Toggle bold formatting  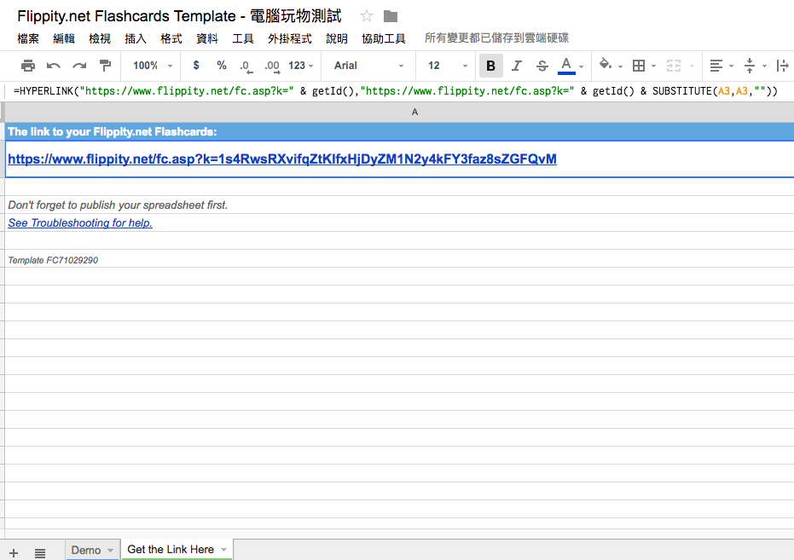pyautogui.click(x=490, y=66)
